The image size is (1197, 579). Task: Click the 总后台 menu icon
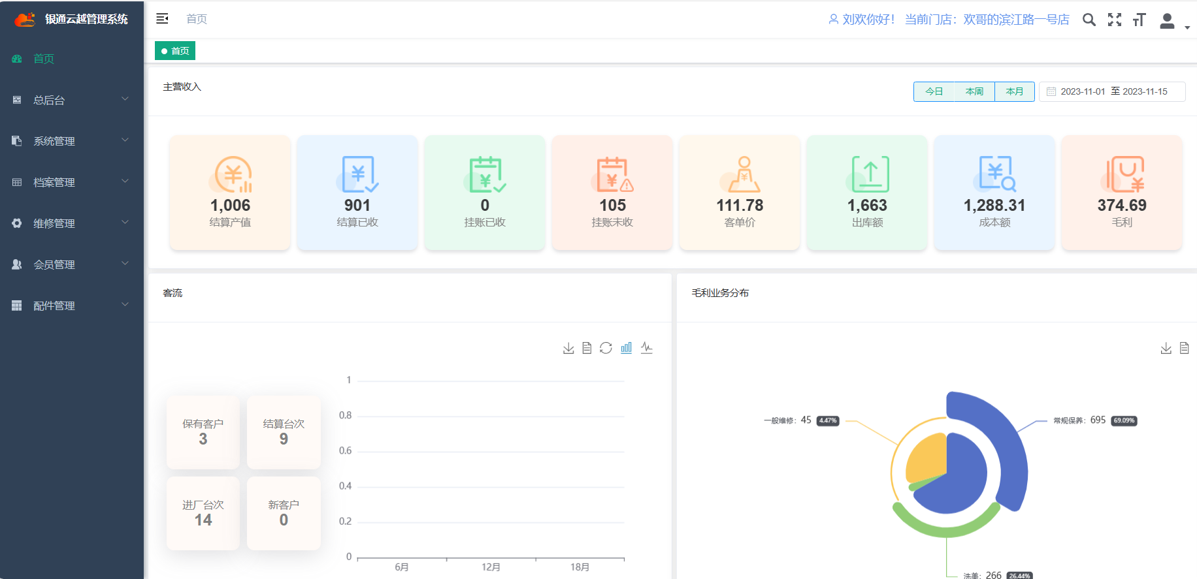[17, 100]
